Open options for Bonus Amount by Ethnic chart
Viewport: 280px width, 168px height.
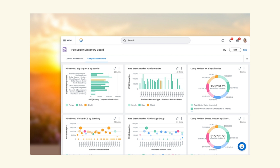244,118
